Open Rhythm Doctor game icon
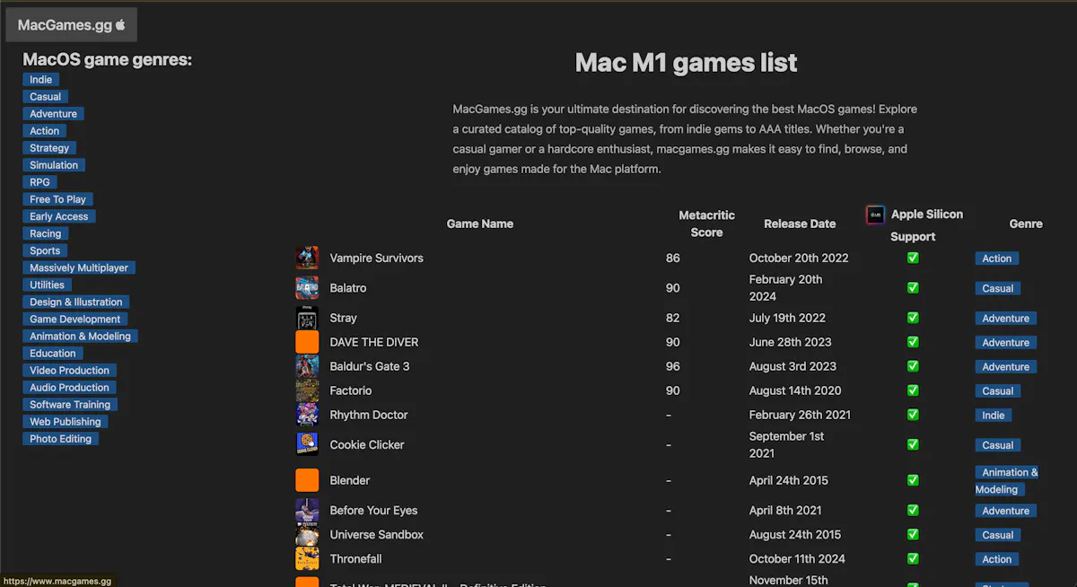 coord(307,415)
